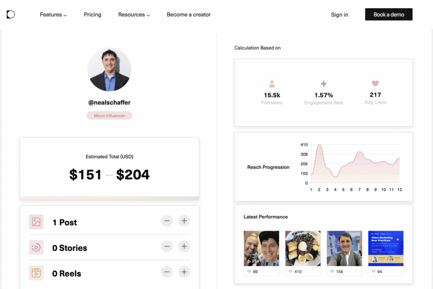The height and width of the screenshot is (289, 433).
Task: Expand the Features dropdown
Action: tap(53, 14)
